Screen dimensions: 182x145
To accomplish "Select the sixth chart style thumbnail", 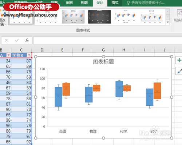I will tap(152, 17).
